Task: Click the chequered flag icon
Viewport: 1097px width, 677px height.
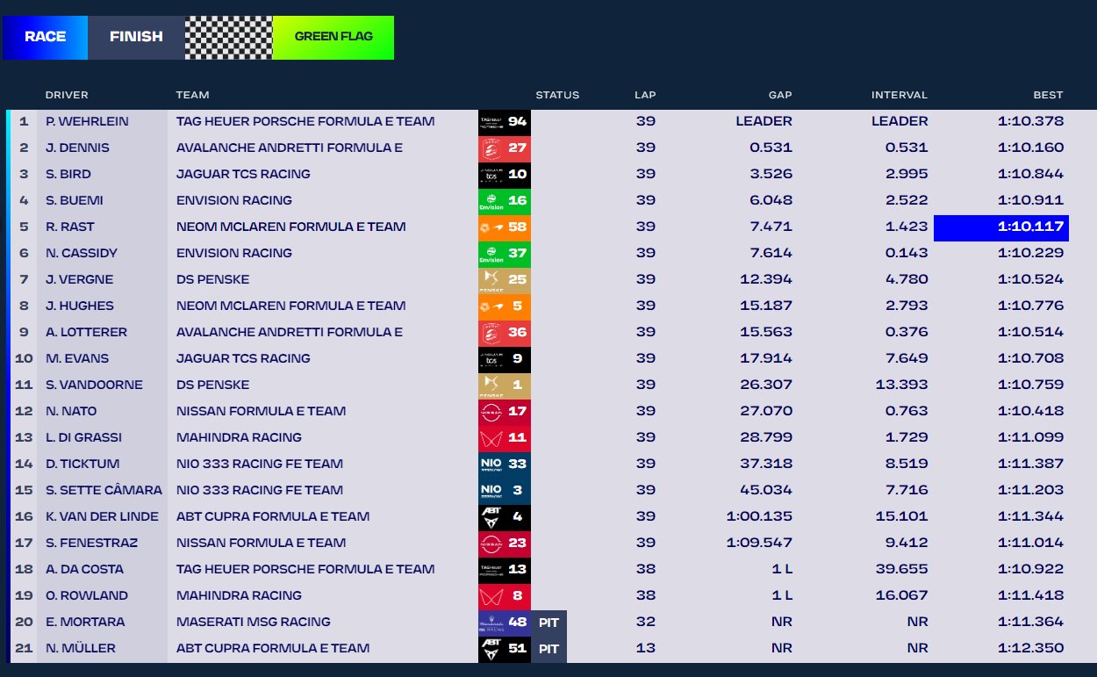Action: (x=229, y=37)
